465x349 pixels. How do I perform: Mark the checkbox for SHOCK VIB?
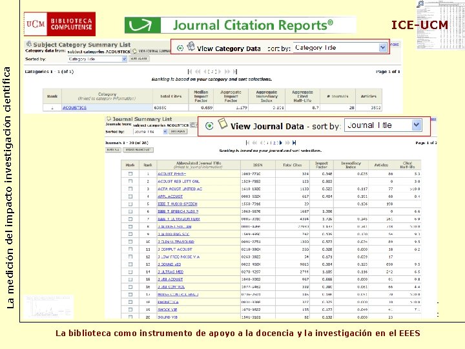tap(130, 310)
